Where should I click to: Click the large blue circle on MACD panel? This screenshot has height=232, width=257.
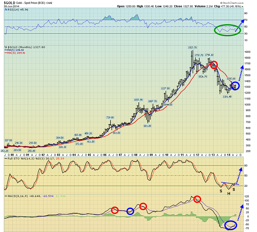pos(231,225)
